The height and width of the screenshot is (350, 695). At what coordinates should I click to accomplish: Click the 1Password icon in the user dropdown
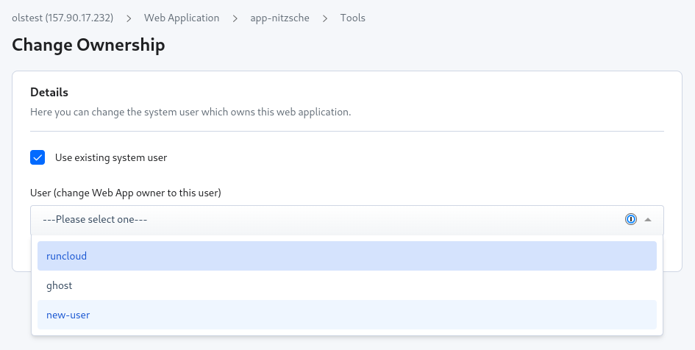631,219
